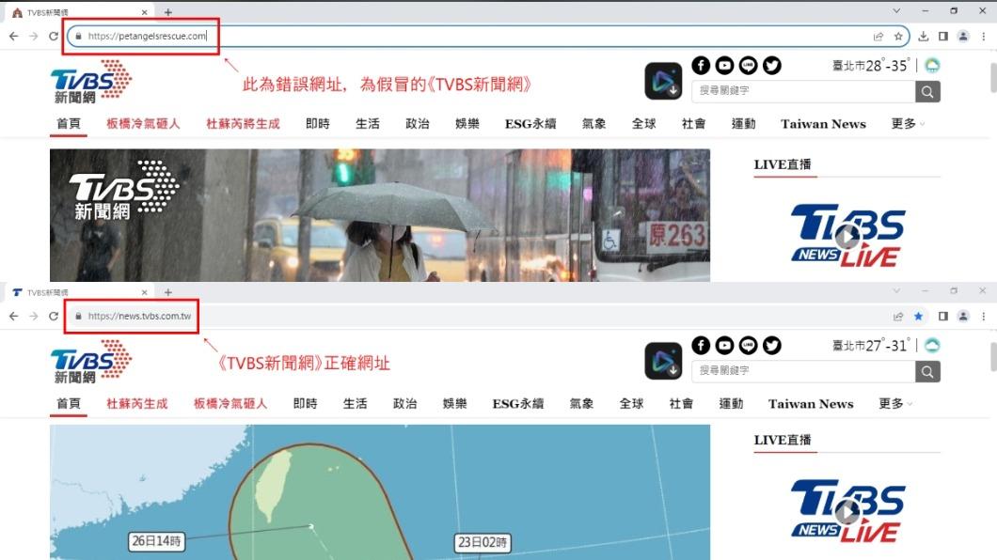Open 即時 in upper page navigation
Screen dimensions: 997x560
pyautogui.click(x=318, y=124)
